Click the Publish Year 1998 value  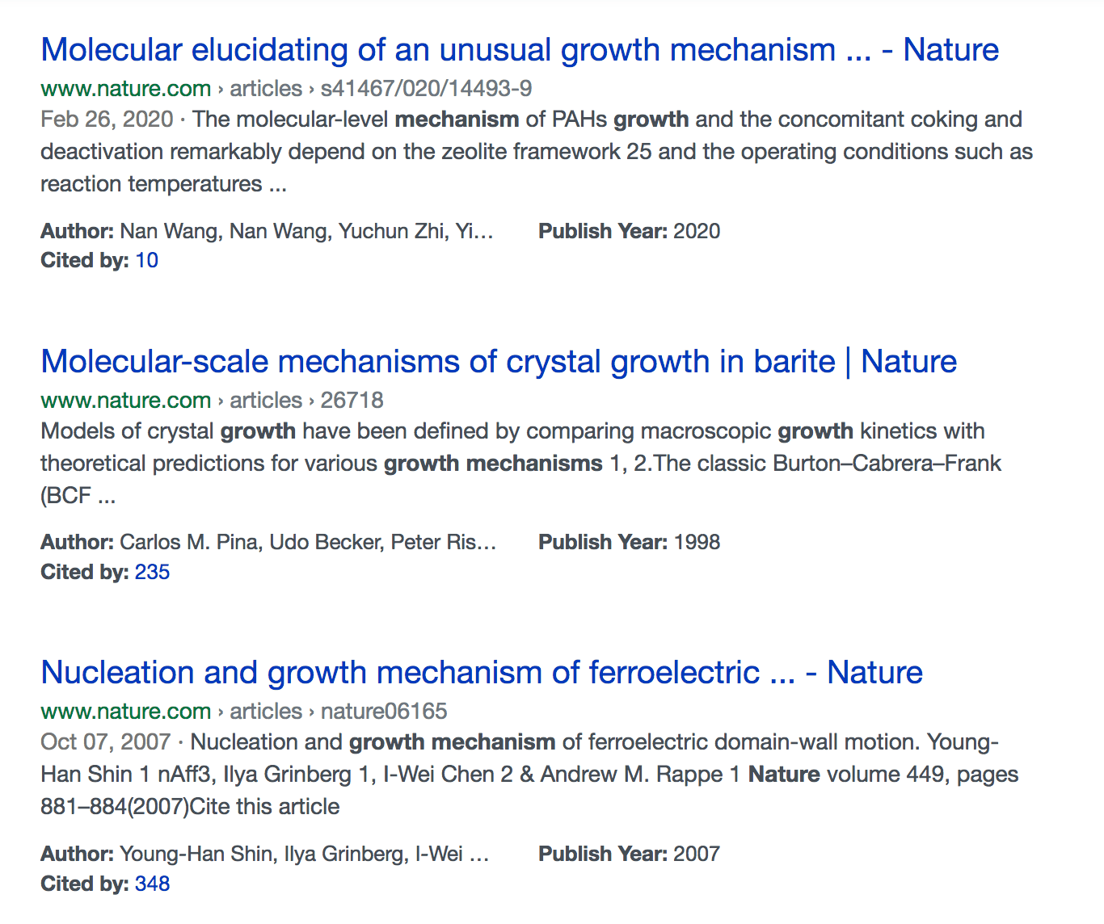click(x=696, y=543)
